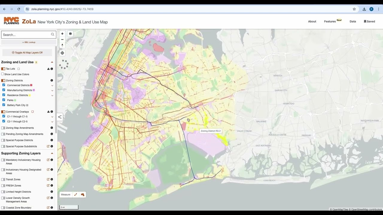Zoom out with the map minus button
This screenshot has width=383, height=215.
(x=62, y=39)
